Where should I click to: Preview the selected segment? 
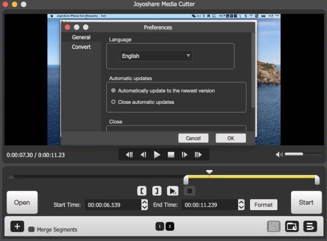click(x=173, y=191)
